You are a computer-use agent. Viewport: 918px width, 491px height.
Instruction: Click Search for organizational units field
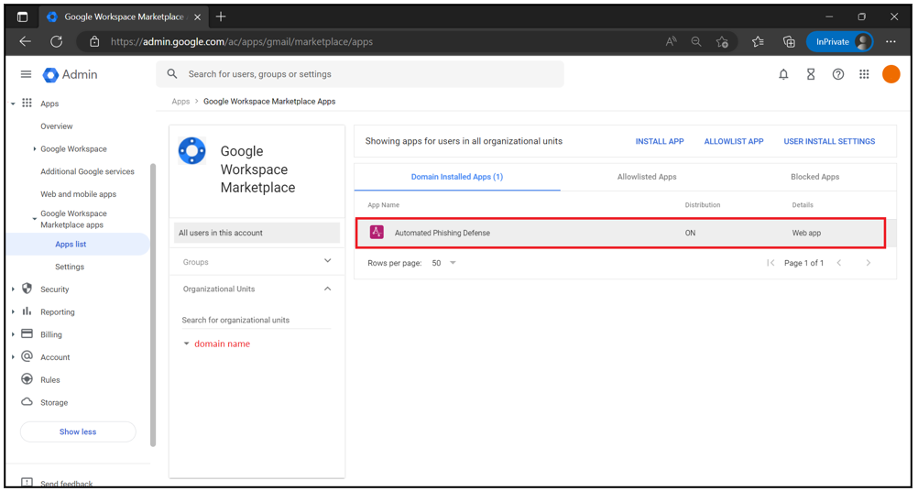pyautogui.click(x=257, y=320)
